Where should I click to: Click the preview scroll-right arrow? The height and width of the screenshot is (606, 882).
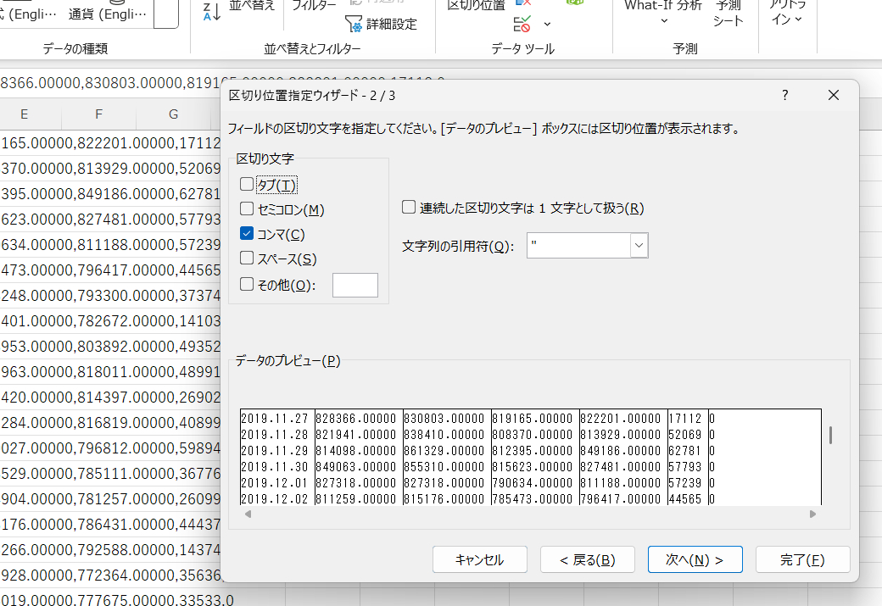coord(812,514)
